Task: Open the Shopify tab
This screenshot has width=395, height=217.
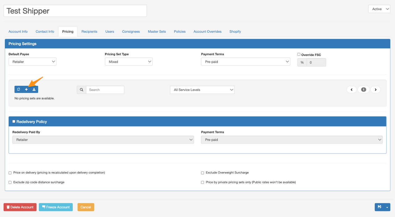Action: [x=235, y=31]
